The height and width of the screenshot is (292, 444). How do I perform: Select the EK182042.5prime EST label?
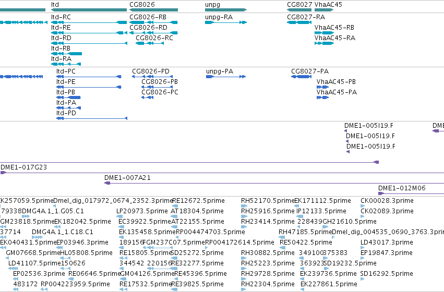click(82, 222)
